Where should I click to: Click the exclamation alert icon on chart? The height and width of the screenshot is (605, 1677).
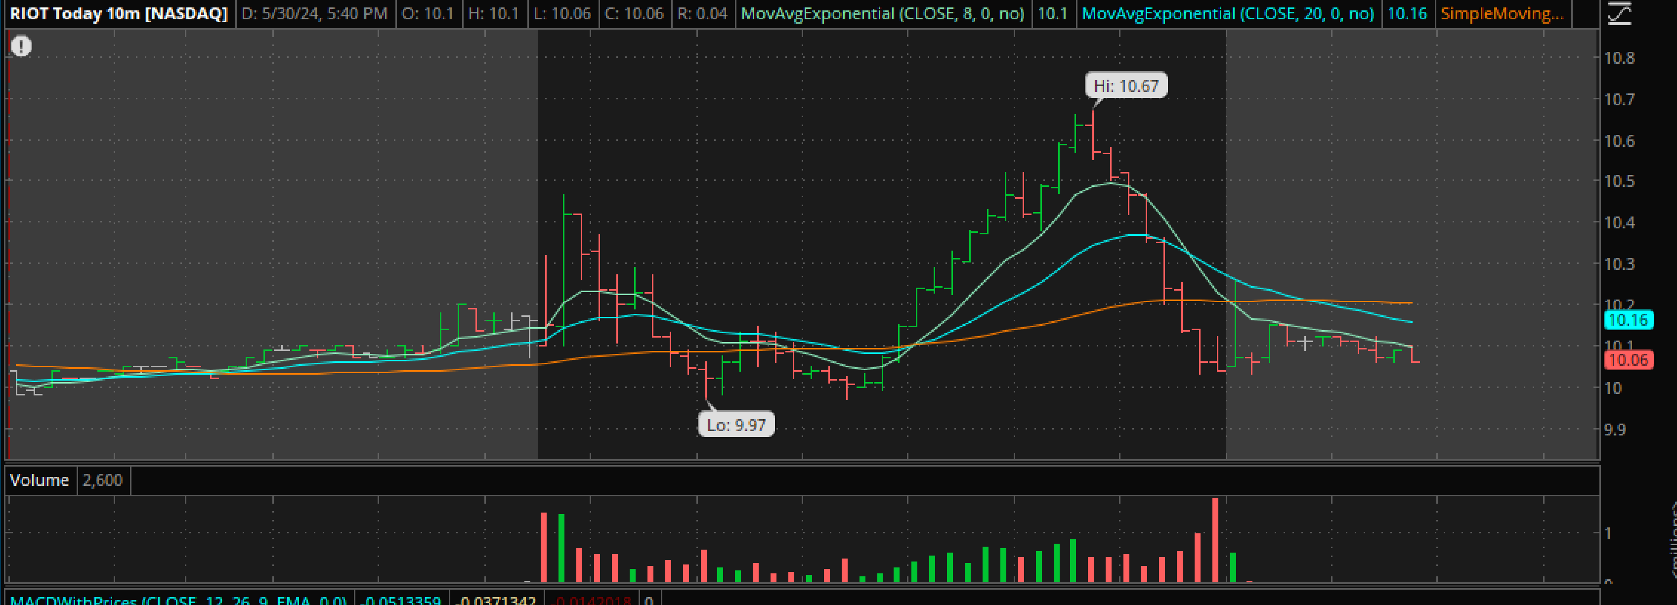tap(21, 46)
